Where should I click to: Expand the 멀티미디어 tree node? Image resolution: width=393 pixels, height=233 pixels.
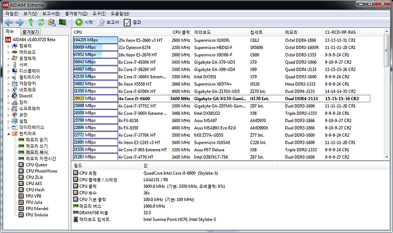pyautogui.click(x=8, y=77)
